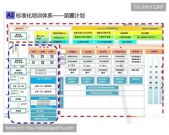Screen dimensions: 169x135
Task: Click the 管理类 orange header
Action: [x=43, y=47]
